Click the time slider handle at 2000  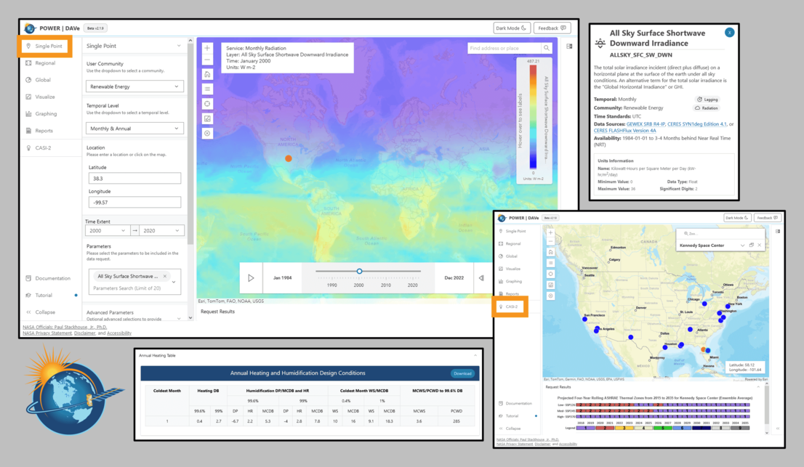(x=359, y=272)
